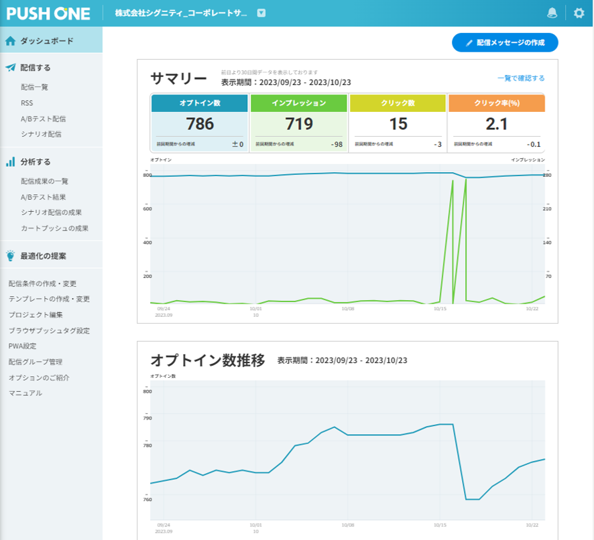Click 配信メッセージの作成 button
This screenshot has width=594, height=540.
505,43
